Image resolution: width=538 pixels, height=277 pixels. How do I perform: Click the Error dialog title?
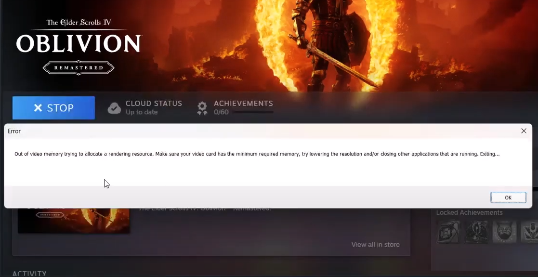click(14, 131)
